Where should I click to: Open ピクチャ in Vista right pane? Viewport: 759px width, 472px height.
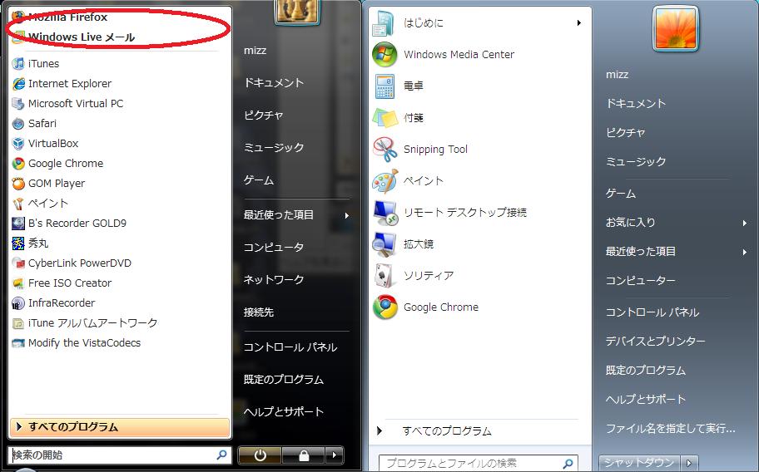pyautogui.click(x=263, y=116)
